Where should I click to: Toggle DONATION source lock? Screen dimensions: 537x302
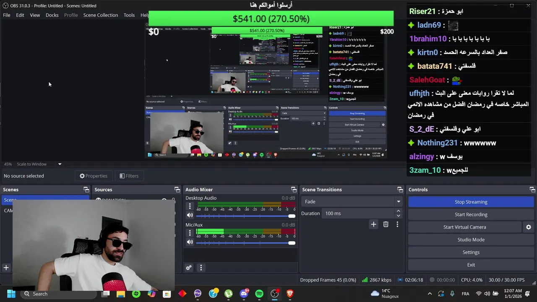(173, 200)
